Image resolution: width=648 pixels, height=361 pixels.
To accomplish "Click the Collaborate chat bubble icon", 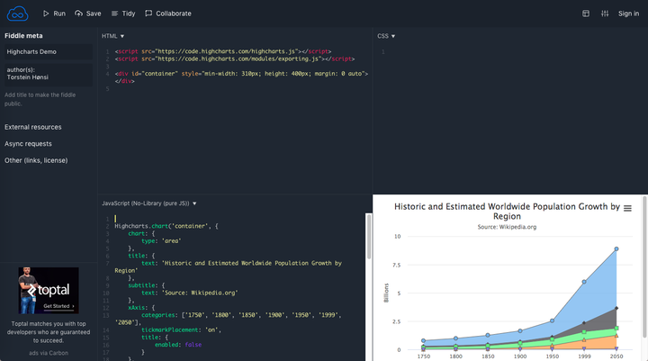I will [x=148, y=14].
